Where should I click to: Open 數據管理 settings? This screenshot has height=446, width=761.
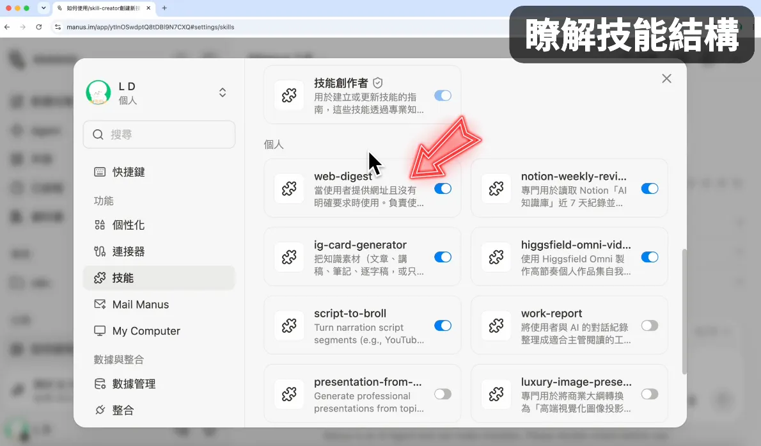[159, 384]
